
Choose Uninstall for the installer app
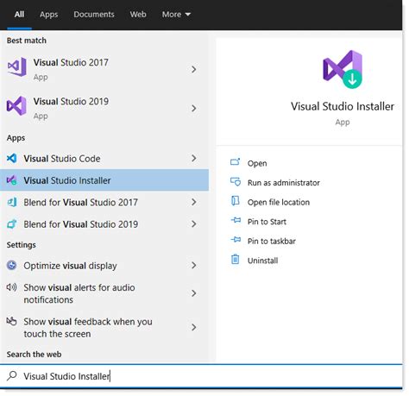[262, 261]
